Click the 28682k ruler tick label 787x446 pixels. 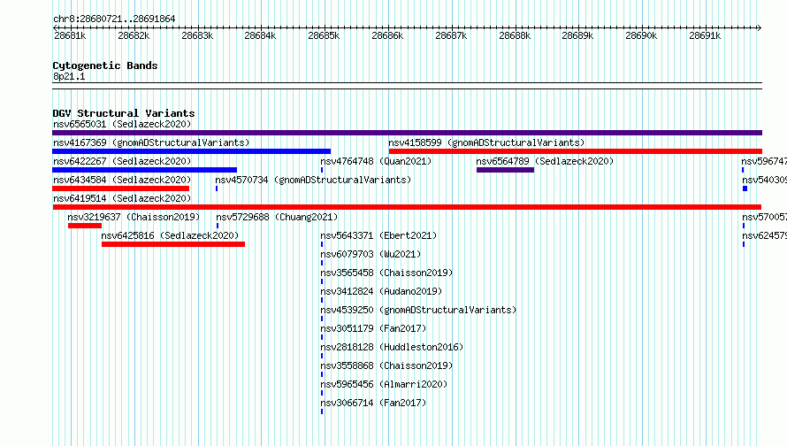(x=134, y=35)
